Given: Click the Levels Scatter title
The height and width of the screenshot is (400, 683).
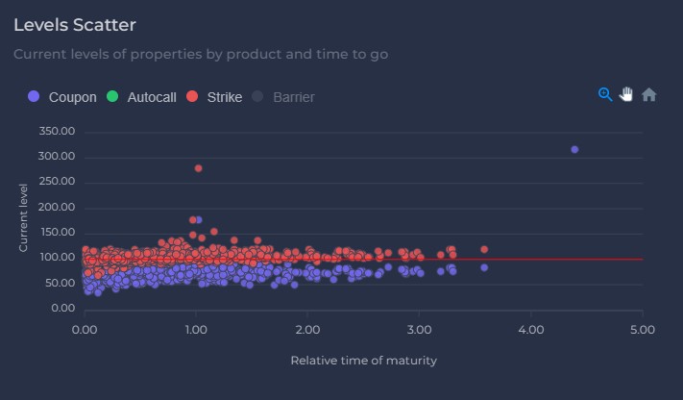Looking at the screenshot, I should click(75, 24).
